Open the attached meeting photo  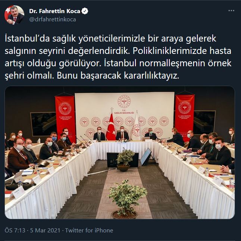[x=120, y=152]
